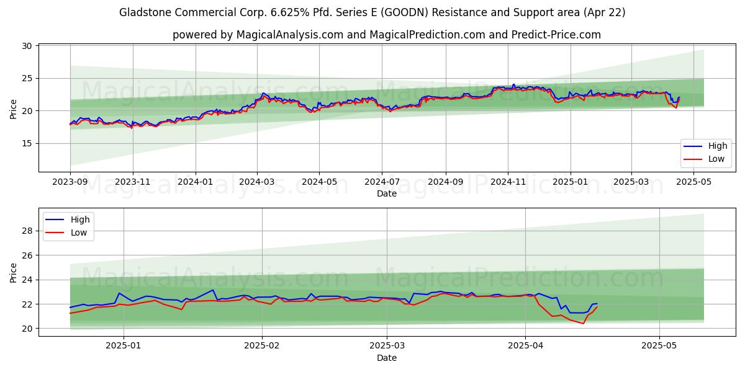This screenshot has height=372, width=745.
Task: Click the '30' price tick on the top chart
Action: [27, 46]
